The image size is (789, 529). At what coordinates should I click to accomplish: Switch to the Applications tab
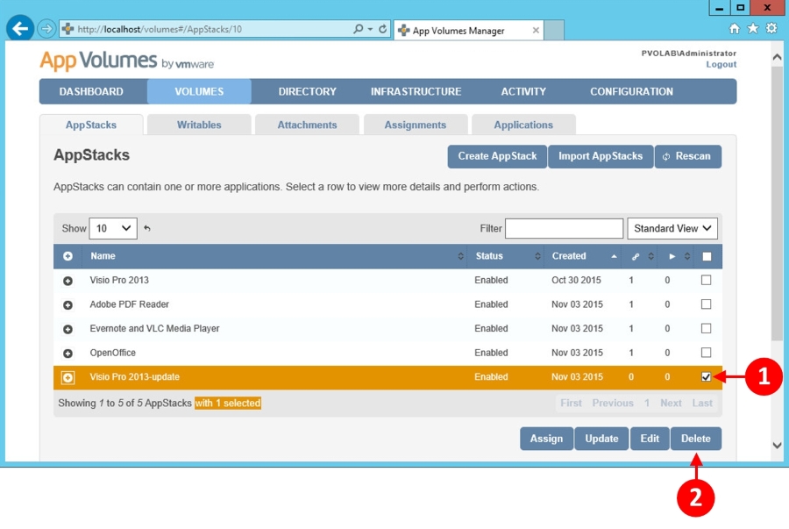click(x=523, y=125)
